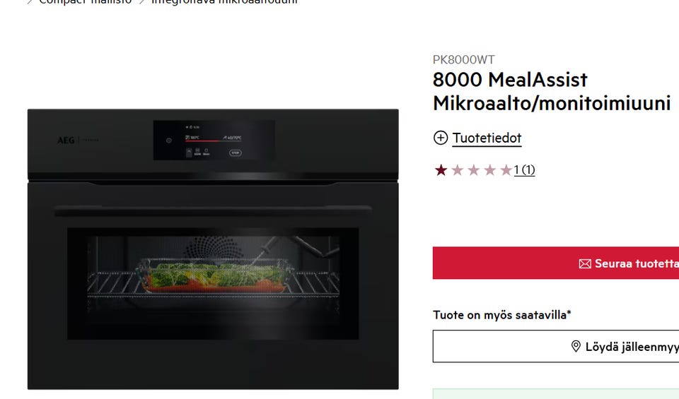This screenshot has height=399, width=679.
Task: Click the location pin icon on Löydä jälleenmyyjä
Action: pyautogui.click(x=576, y=346)
